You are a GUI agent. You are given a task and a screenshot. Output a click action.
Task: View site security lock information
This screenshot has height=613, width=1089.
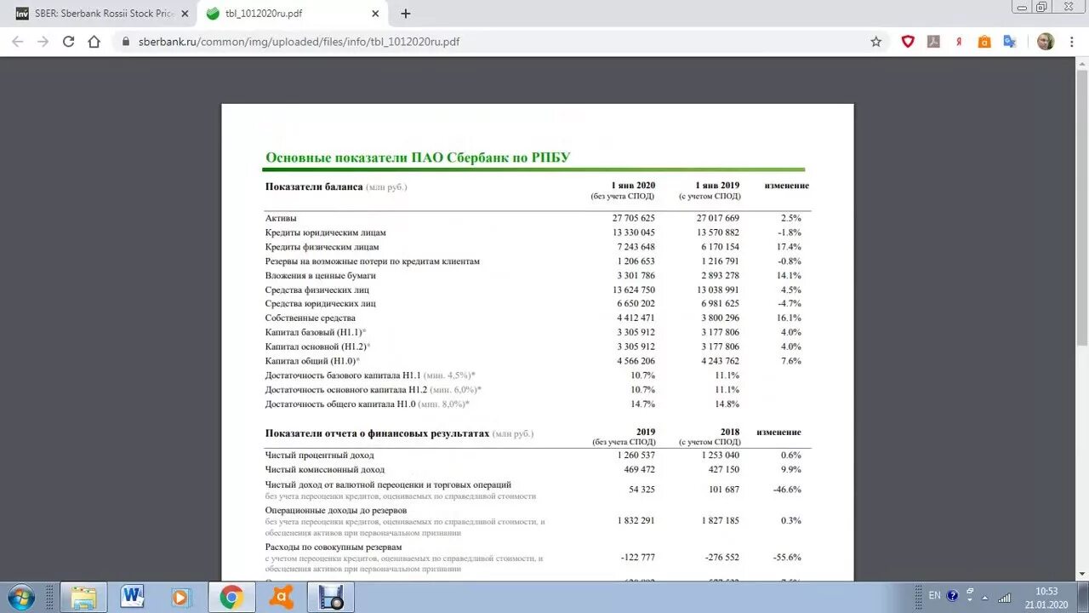pyautogui.click(x=126, y=41)
